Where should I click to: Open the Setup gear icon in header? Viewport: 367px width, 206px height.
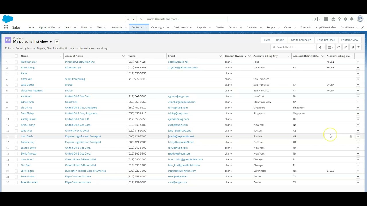(345, 19)
